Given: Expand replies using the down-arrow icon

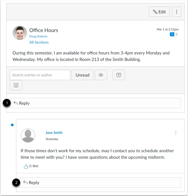Looking at the screenshot, I should pos(16,85).
